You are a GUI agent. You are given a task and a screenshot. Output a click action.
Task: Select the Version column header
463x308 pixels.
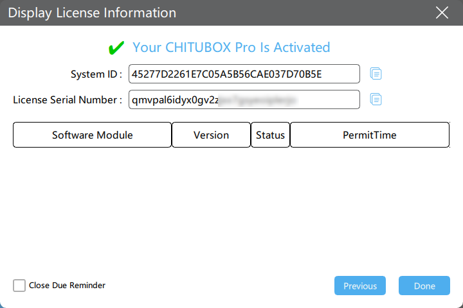[x=211, y=135]
